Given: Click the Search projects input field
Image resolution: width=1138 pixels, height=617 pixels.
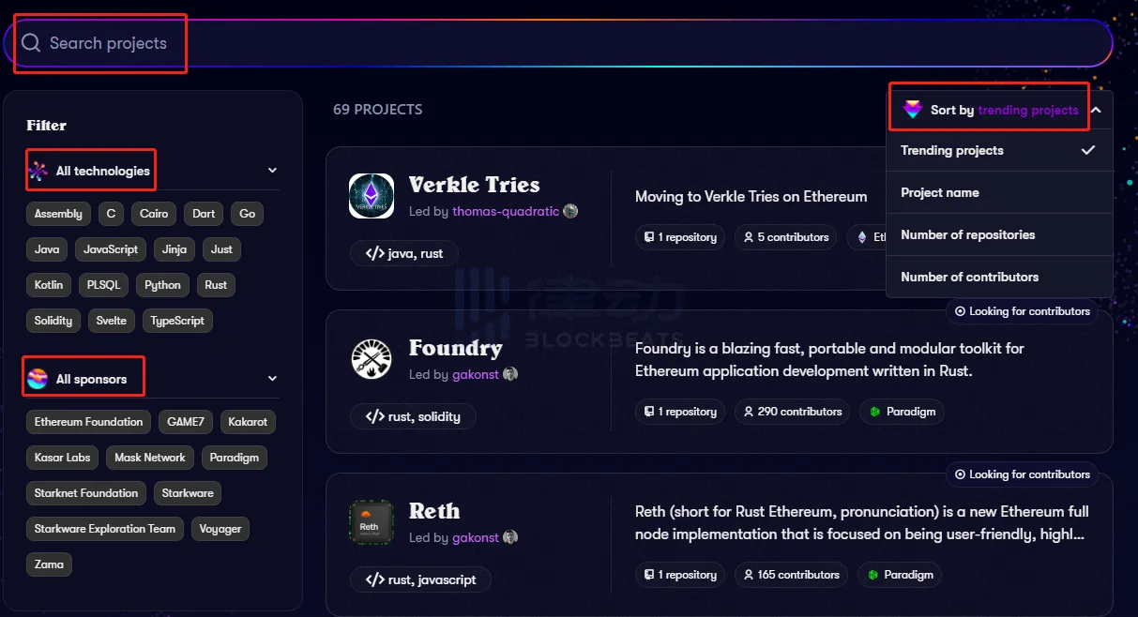Looking at the screenshot, I should click(x=563, y=43).
